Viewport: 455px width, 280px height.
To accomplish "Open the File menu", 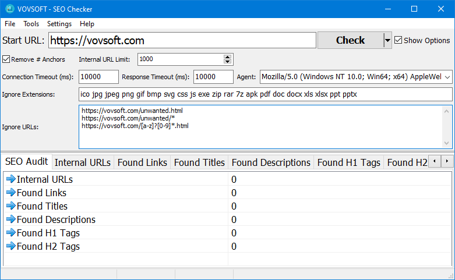I will pyautogui.click(x=10, y=24).
